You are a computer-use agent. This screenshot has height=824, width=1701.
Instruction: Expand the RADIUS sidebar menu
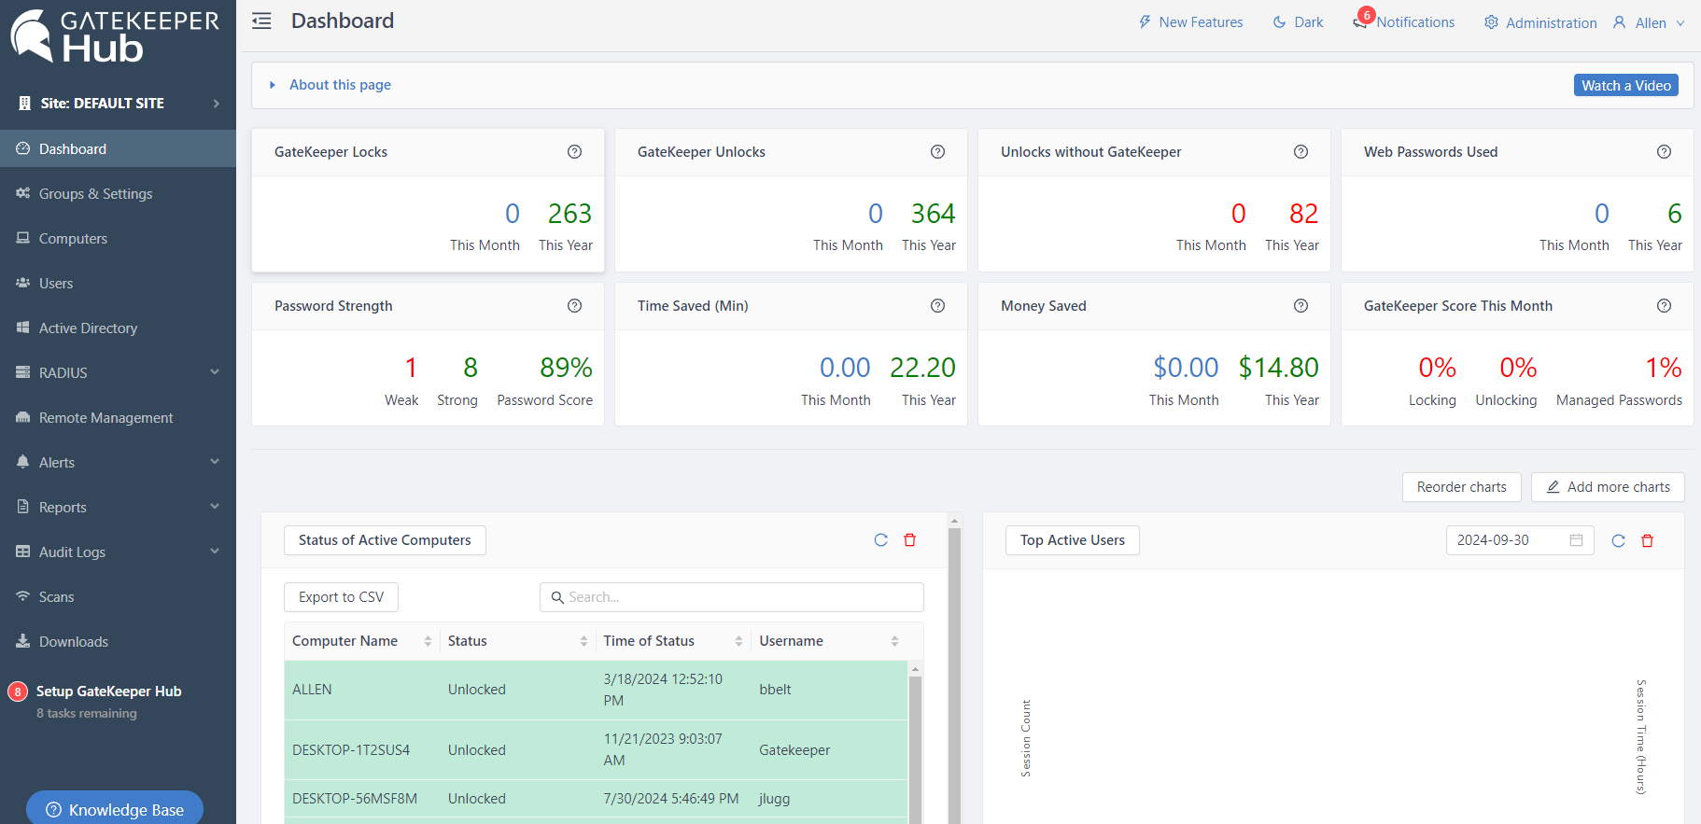point(118,372)
